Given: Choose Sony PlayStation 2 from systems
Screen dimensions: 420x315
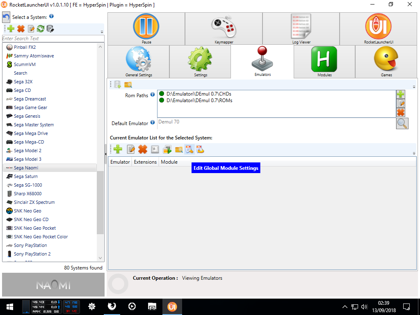Looking at the screenshot, I should tap(32, 254).
